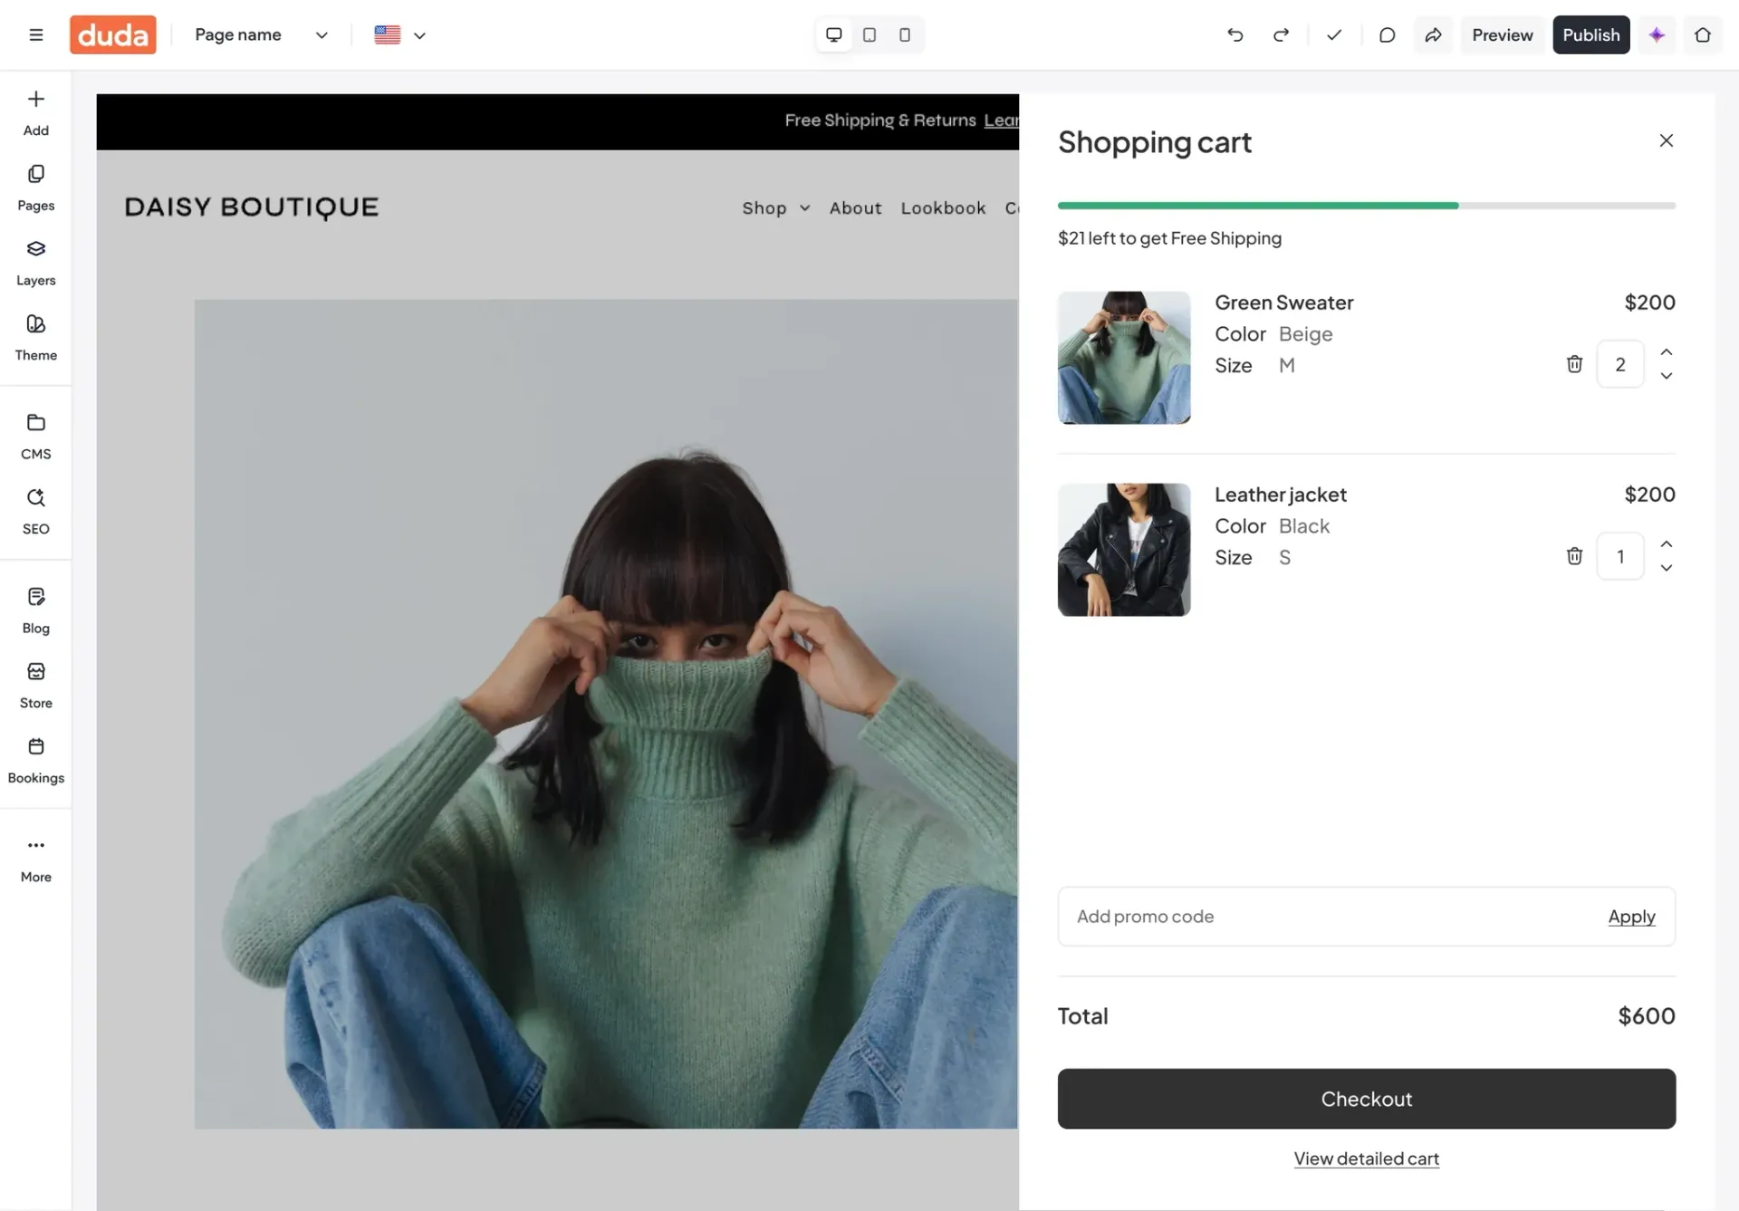The width and height of the screenshot is (1739, 1211).
Task: Expand the Shop navigation menu
Action: pos(776,208)
